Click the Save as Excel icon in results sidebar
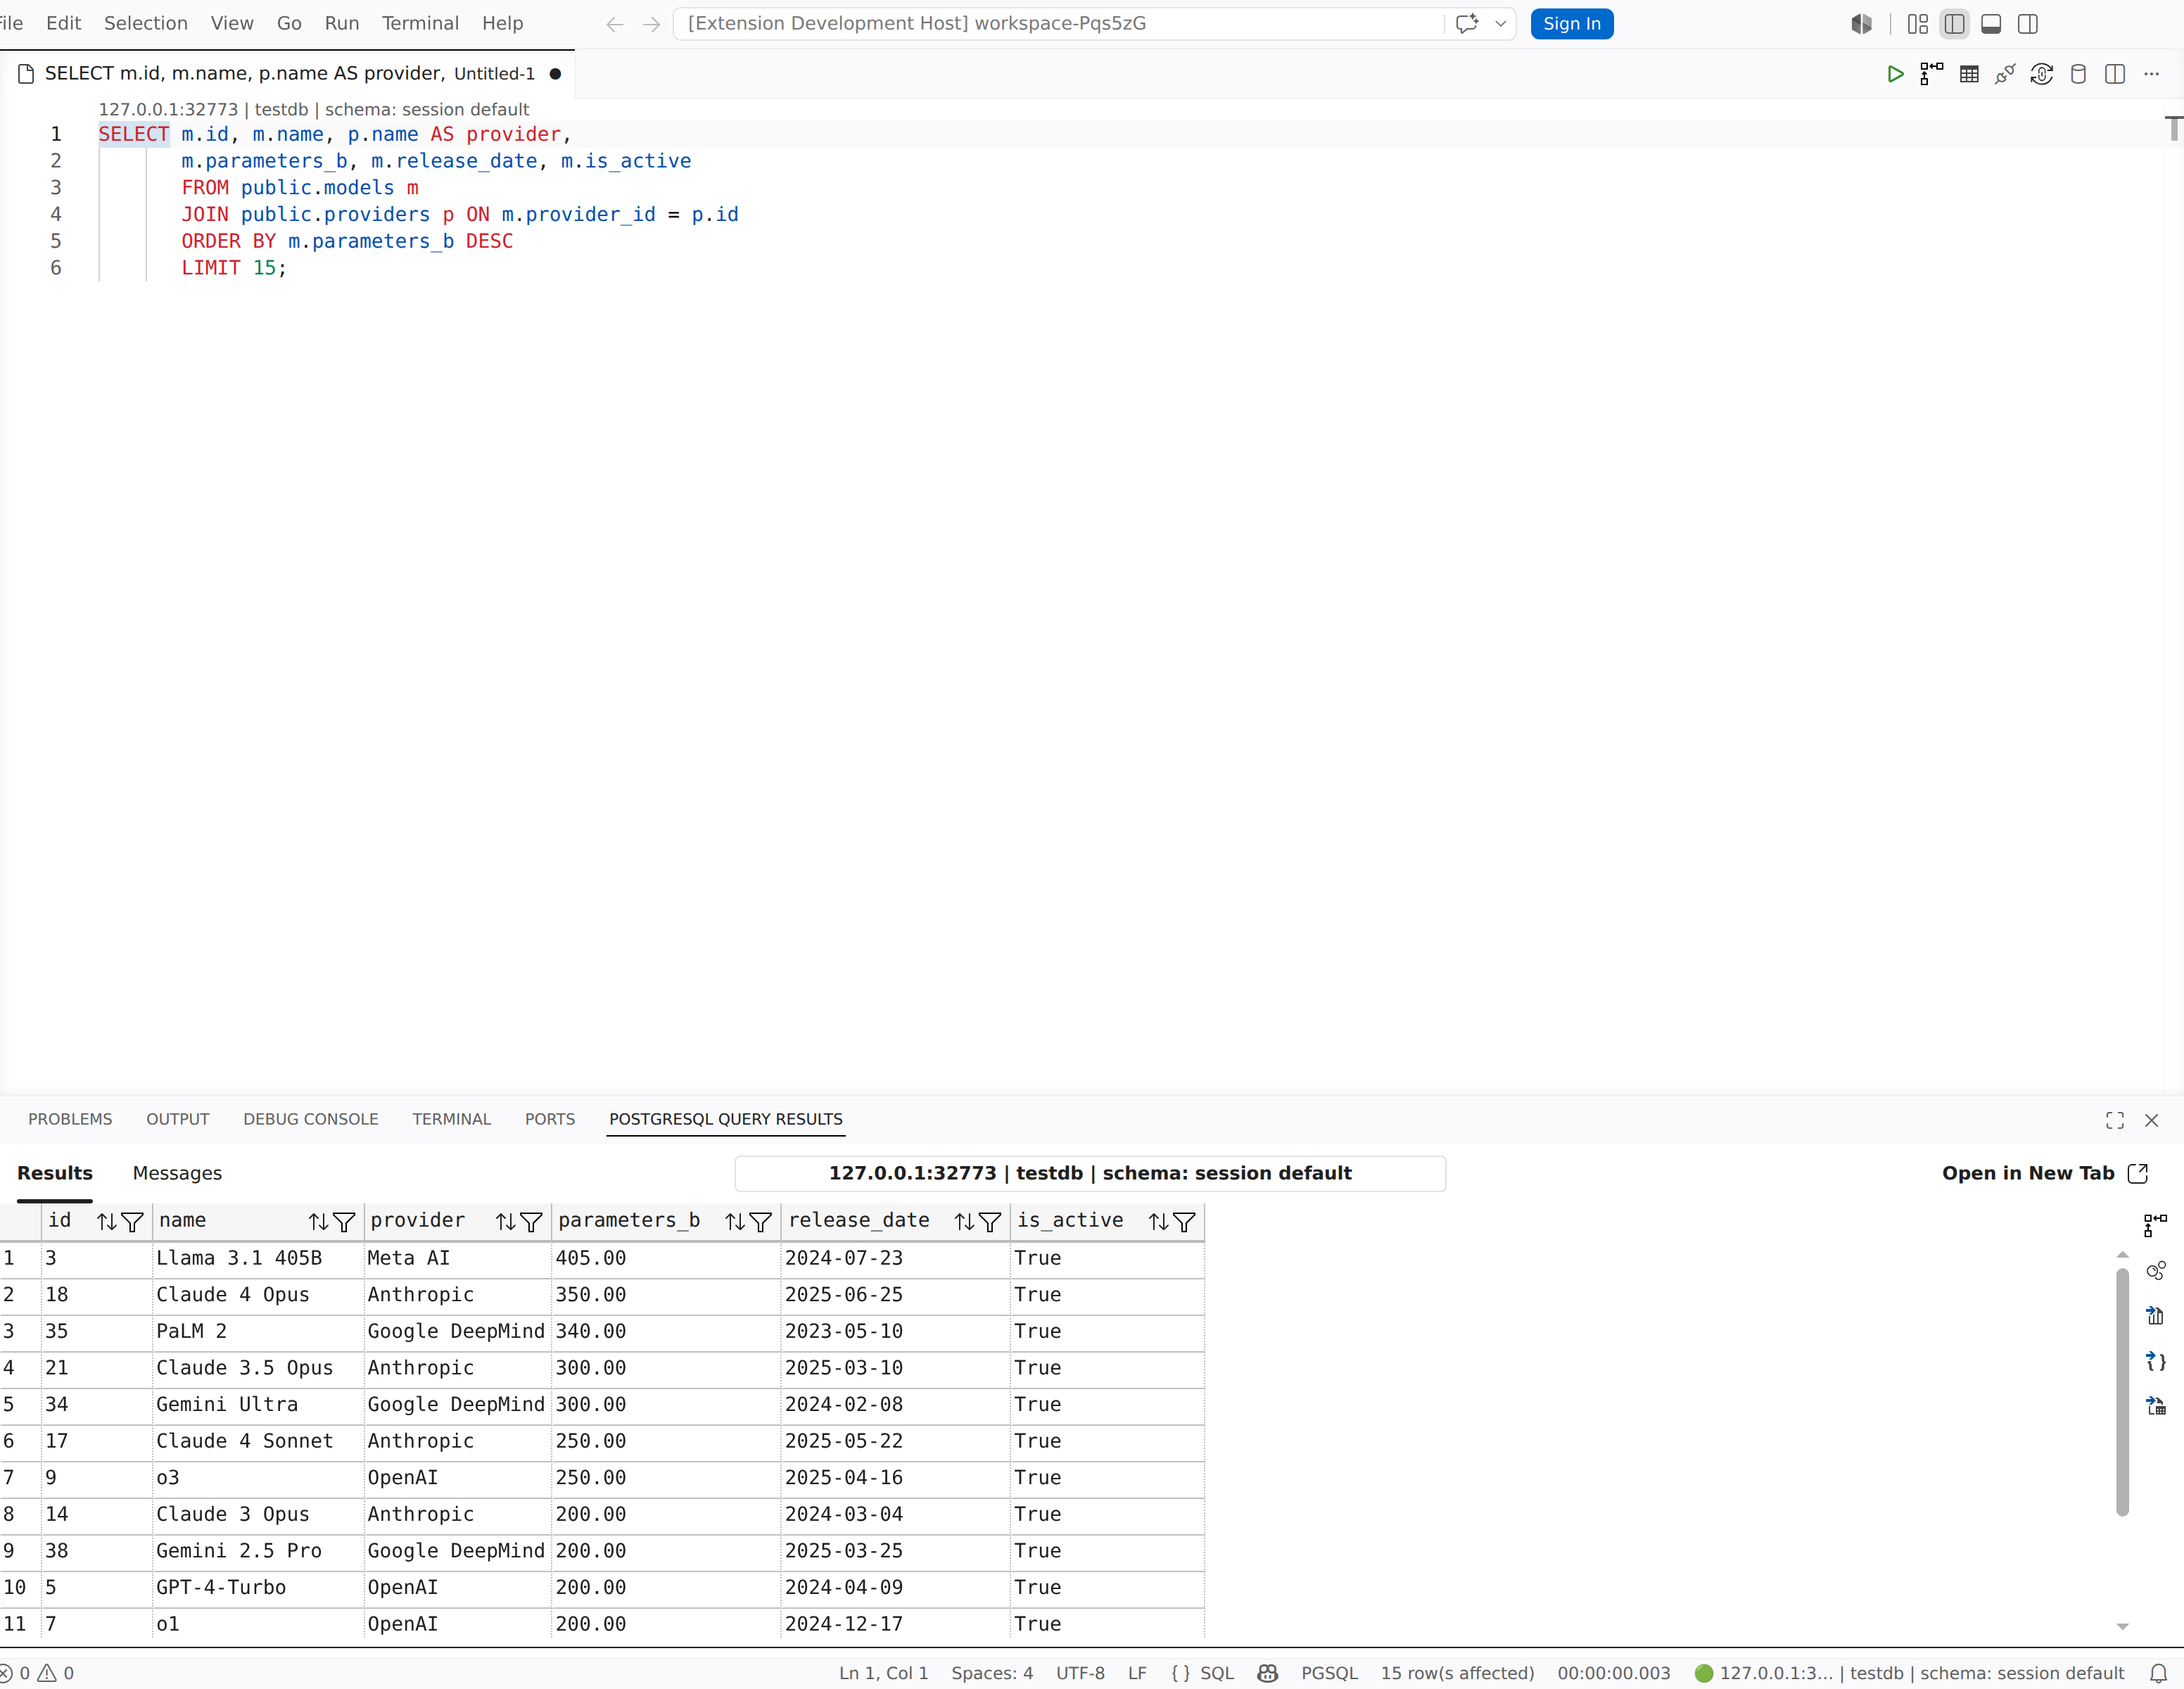 click(x=2156, y=1406)
